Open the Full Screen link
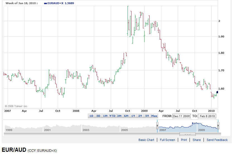 tap(168, 140)
